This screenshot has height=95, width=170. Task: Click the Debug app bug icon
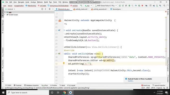[x=129, y=6]
